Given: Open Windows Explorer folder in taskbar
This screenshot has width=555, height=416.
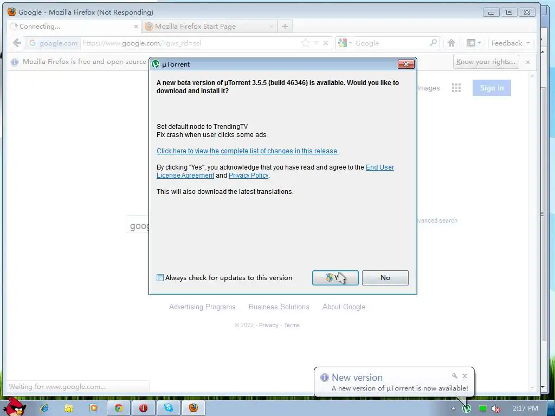Looking at the screenshot, I should (69, 408).
